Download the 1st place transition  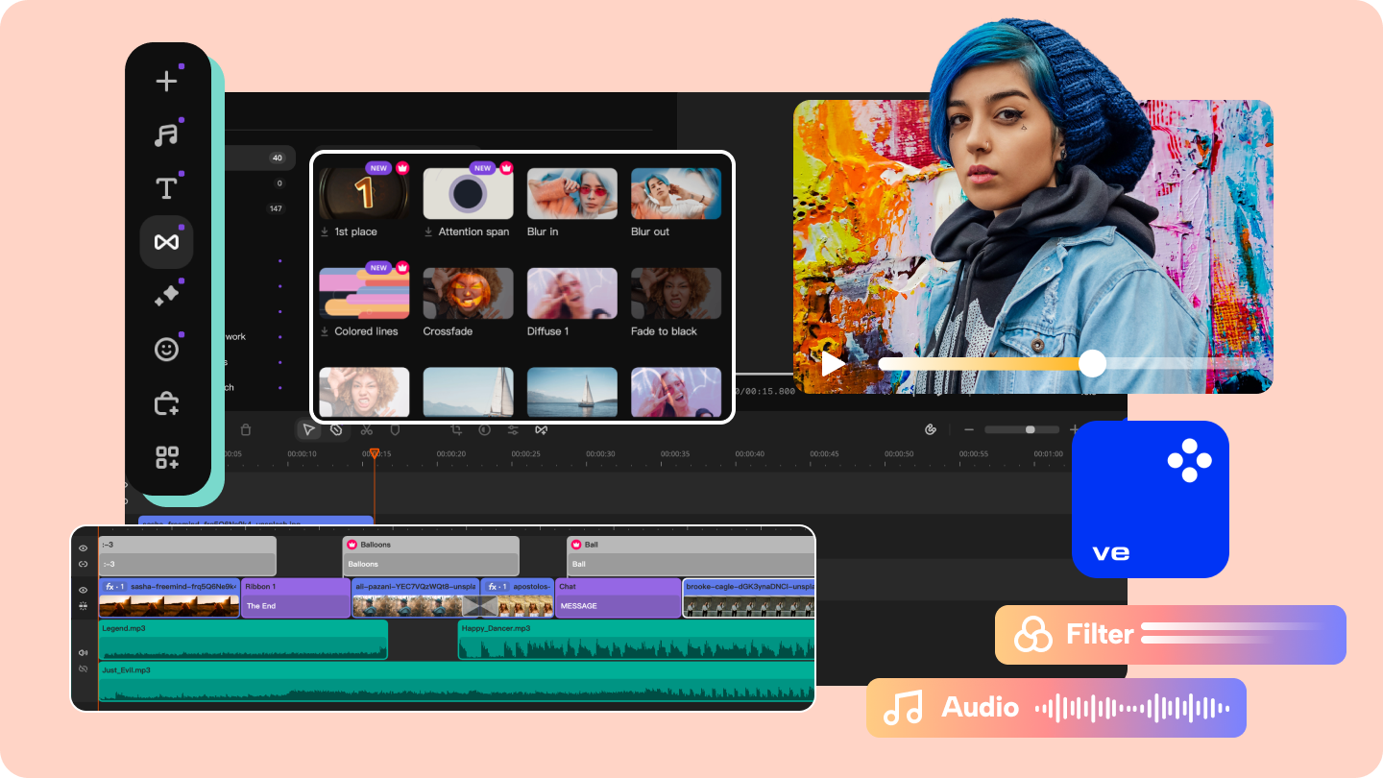point(325,232)
